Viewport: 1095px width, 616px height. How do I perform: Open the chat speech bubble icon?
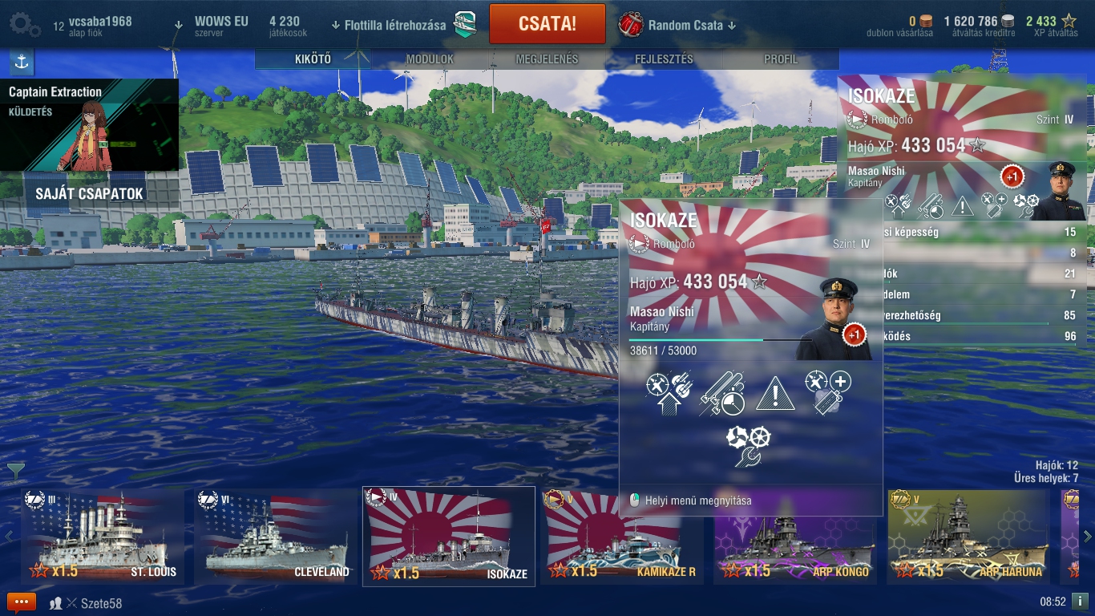pos(22,602)
